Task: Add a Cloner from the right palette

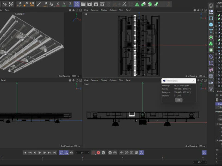Action: click(211, 44)
